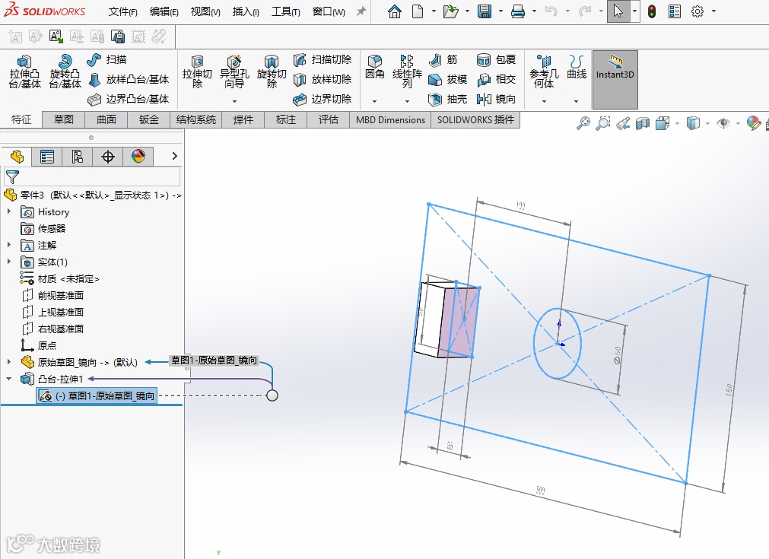Click the 拉伸凸台/基体 extrude boss tool
This screenshot has width=769, height=559.
pyautogui.click(x=24, y=72)
